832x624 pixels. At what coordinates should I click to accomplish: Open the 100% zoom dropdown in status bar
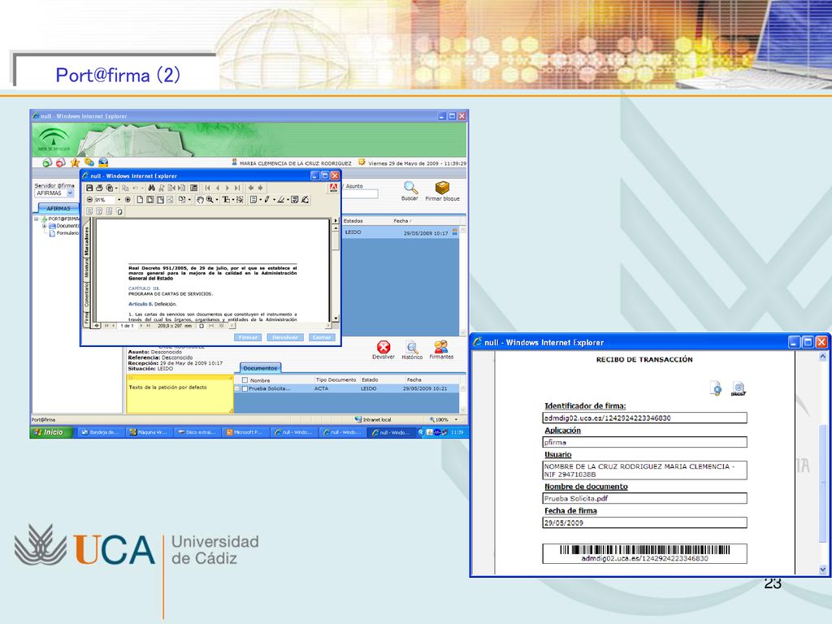(456, 419)
